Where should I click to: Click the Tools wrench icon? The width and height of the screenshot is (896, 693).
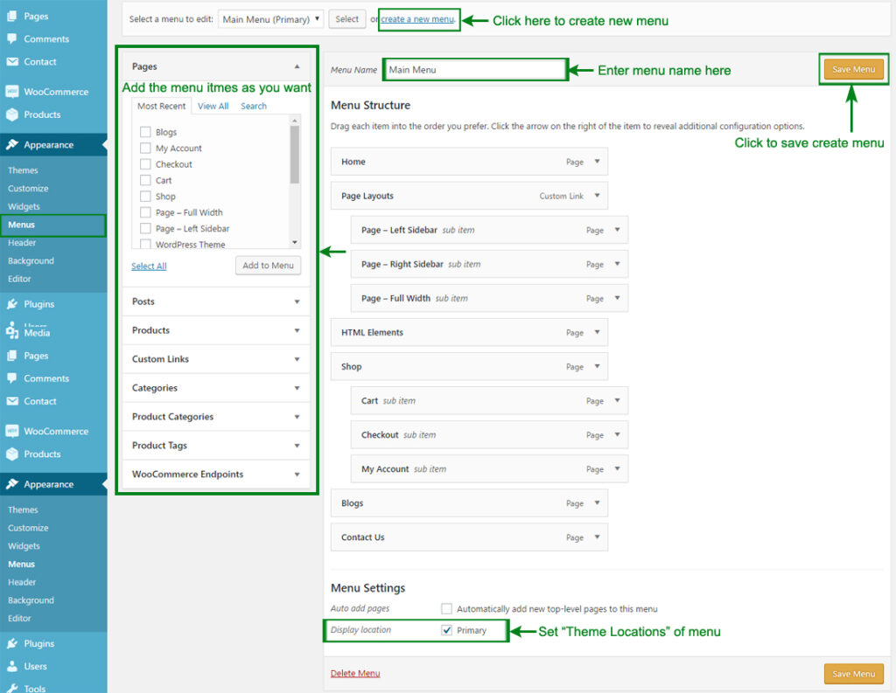pos(12,688)
